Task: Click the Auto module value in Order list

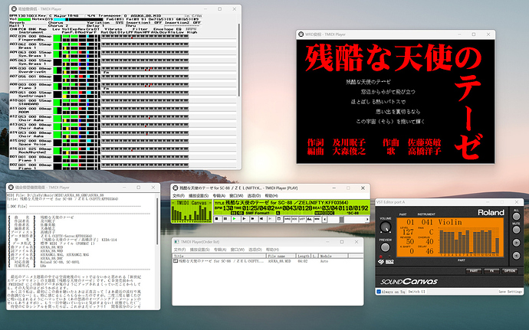Action: (x=324, y=261)
